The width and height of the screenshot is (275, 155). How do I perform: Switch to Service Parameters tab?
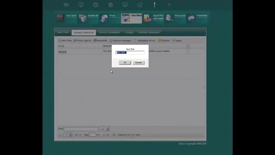point(109,32)
